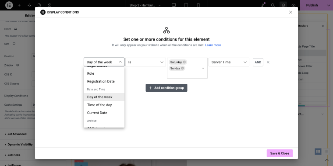333x166 pixels.
Task: Click Save & Close button
Action: [x=280, y=153]
